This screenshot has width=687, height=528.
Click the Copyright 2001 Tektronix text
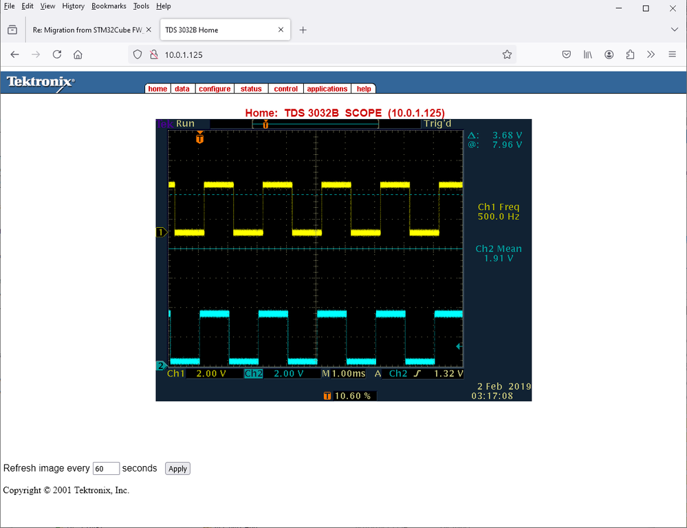pyautogui.click(x=66, y=490)
